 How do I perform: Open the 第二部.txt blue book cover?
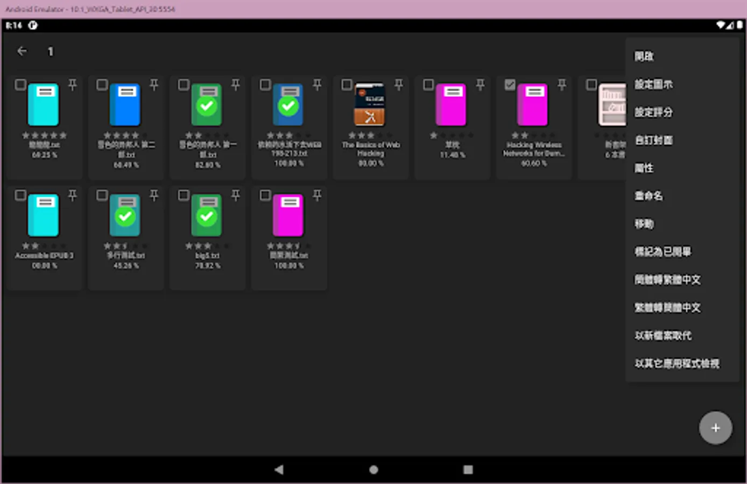pyautogui.click(x=125, y=104)
